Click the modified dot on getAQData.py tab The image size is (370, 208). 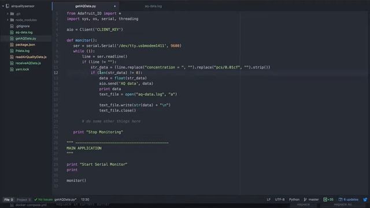coord(114,6)
